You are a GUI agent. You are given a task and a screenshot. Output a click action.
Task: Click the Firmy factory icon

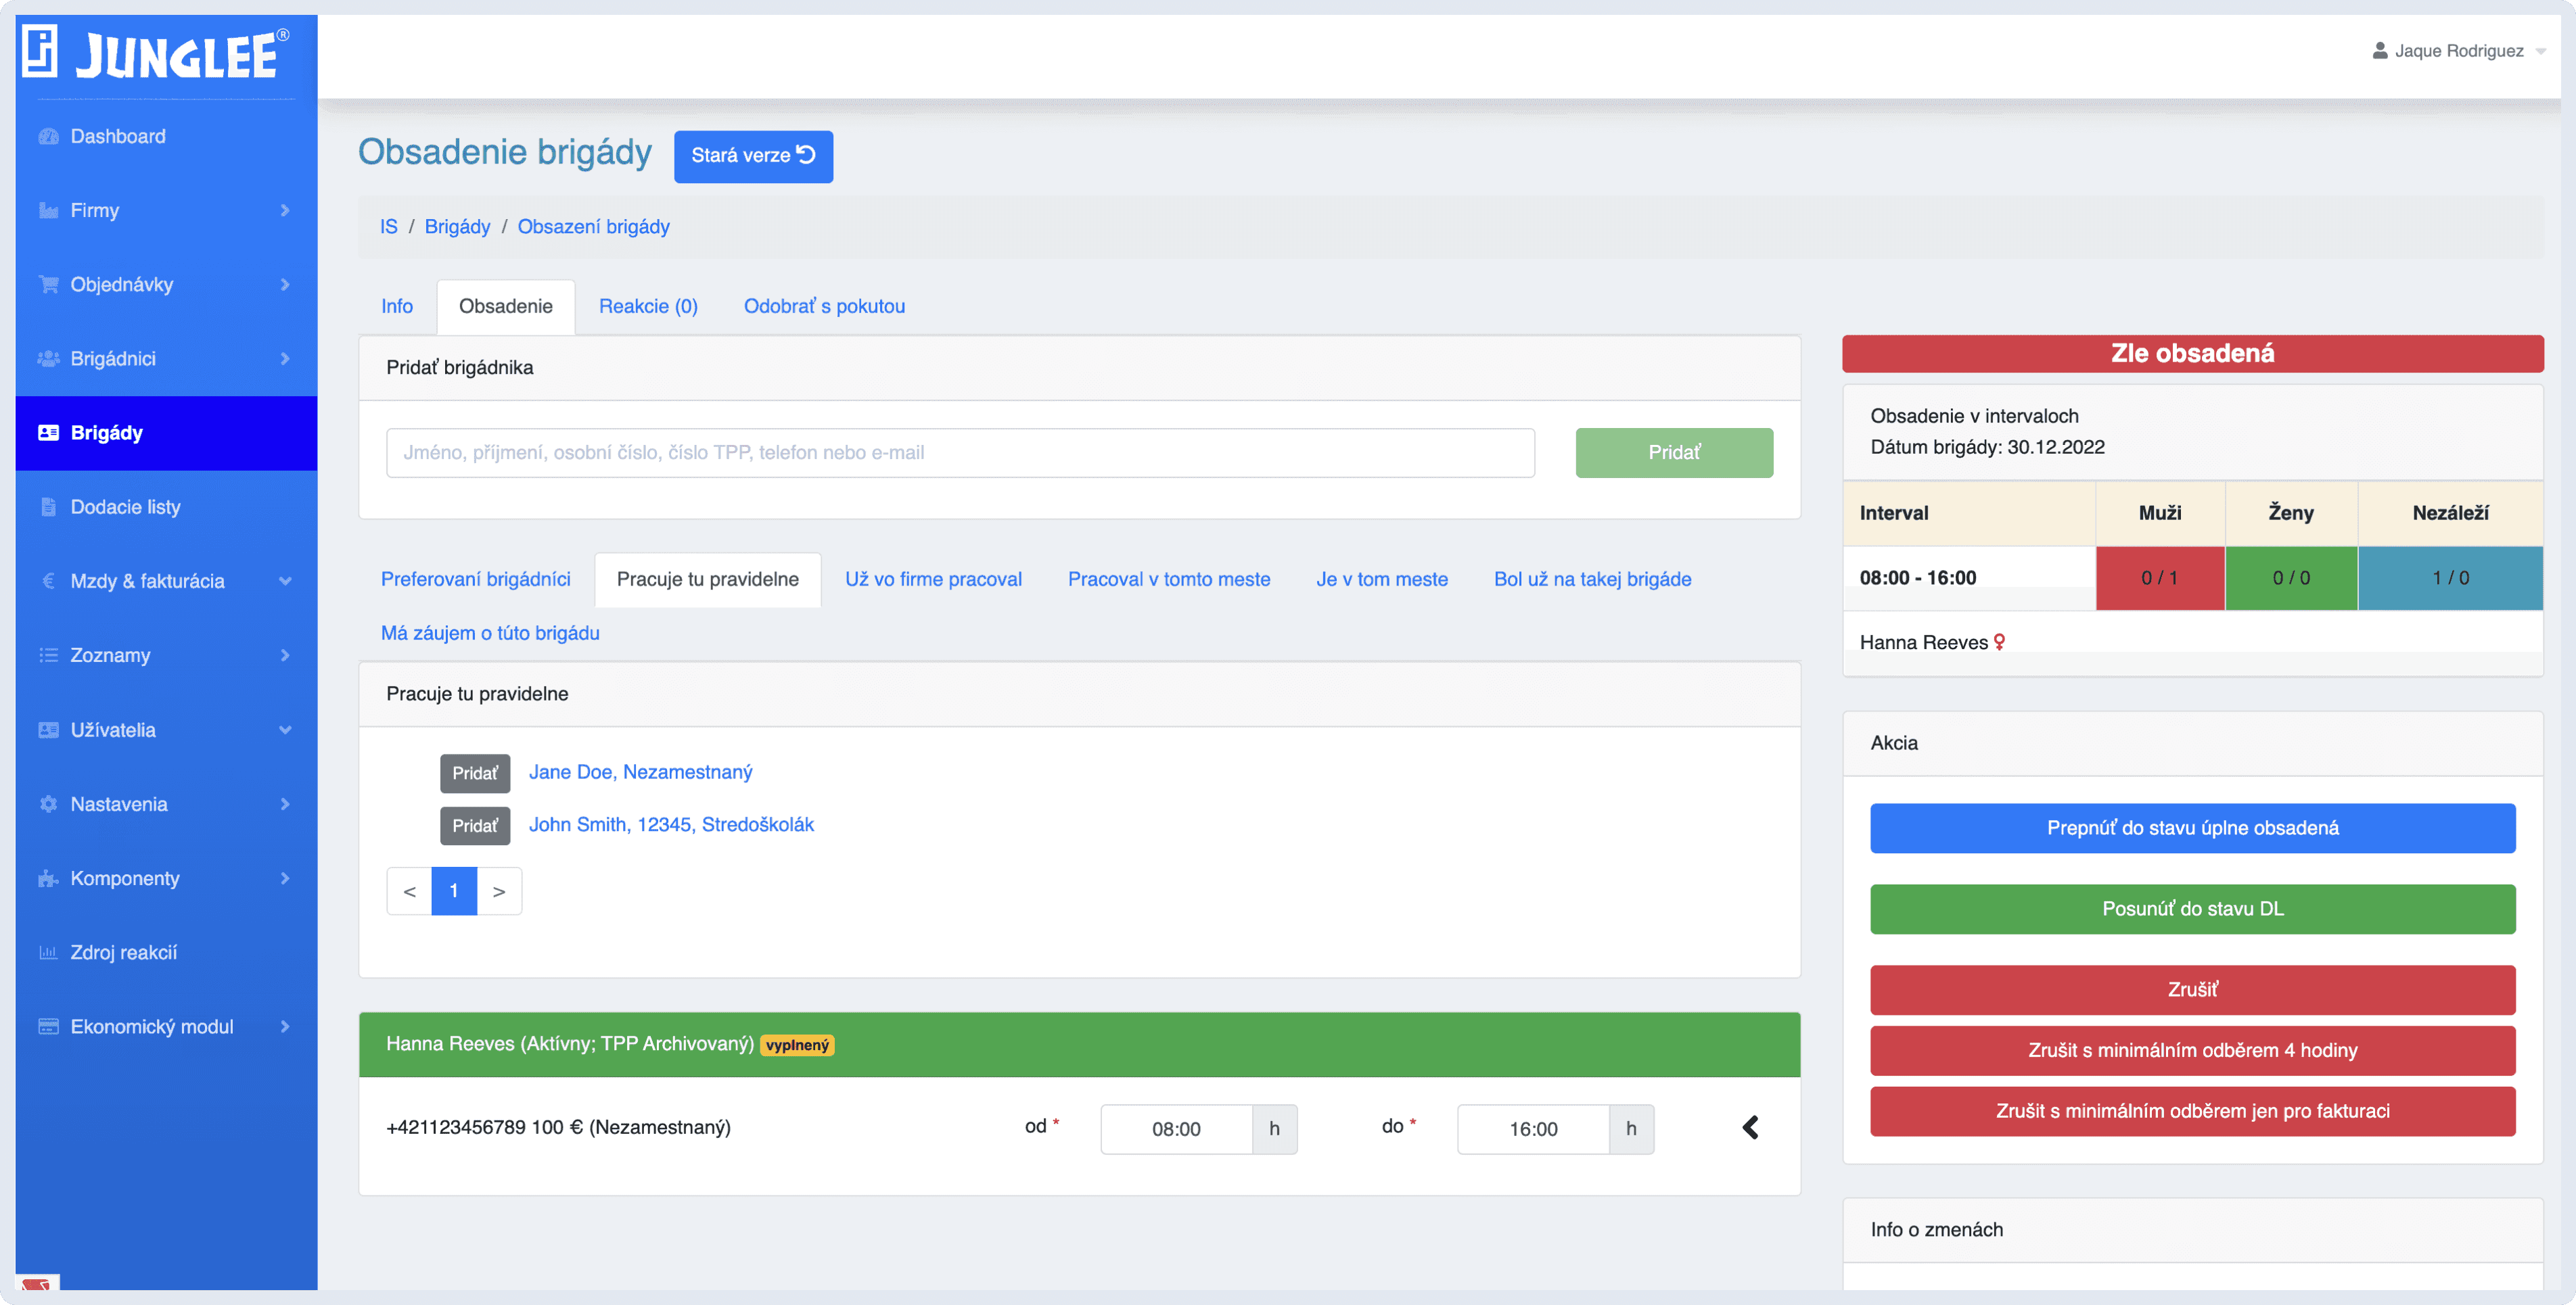pos(48,210)
